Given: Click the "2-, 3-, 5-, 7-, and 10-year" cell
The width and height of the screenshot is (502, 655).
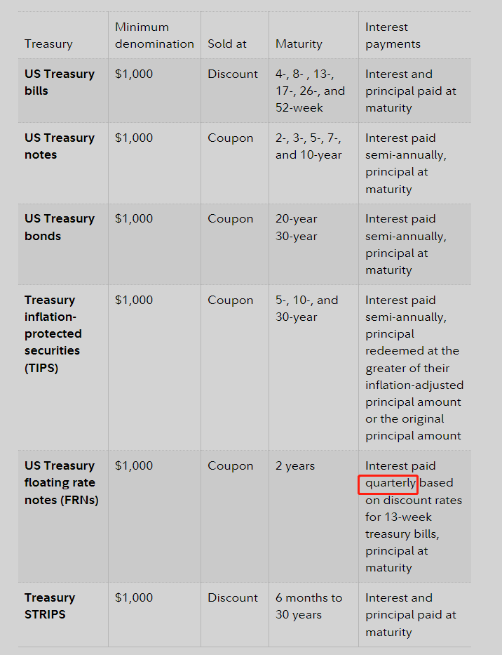Looking at the screenshot, I should tap(310, 146).
